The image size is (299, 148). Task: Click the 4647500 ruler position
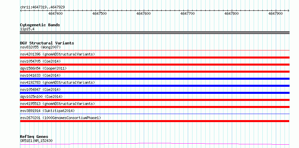(99, 13)
